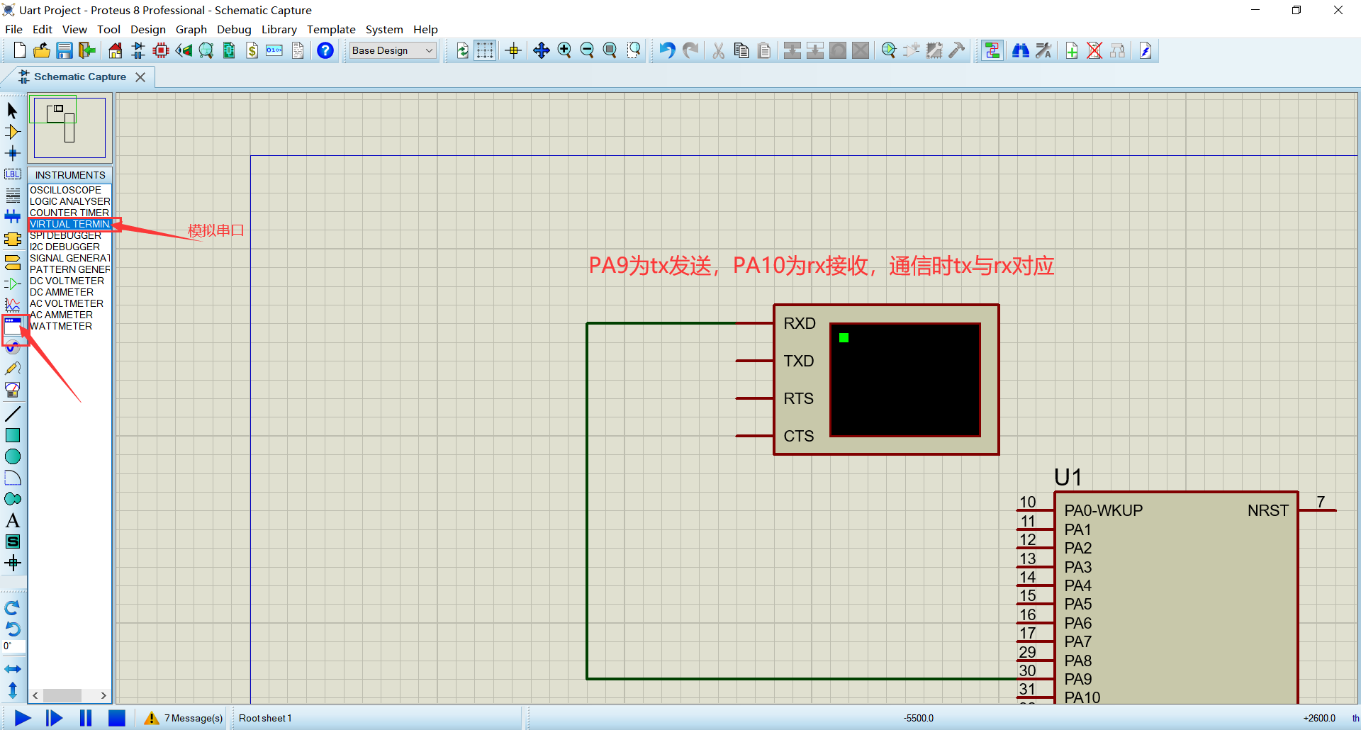Activate Component mode in the left toolbar

point(13,132)
